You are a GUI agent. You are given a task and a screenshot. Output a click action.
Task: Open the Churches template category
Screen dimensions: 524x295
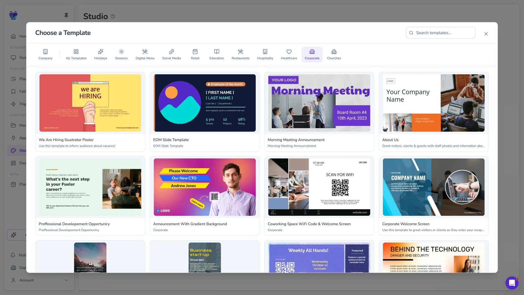(x=334, y=55)
